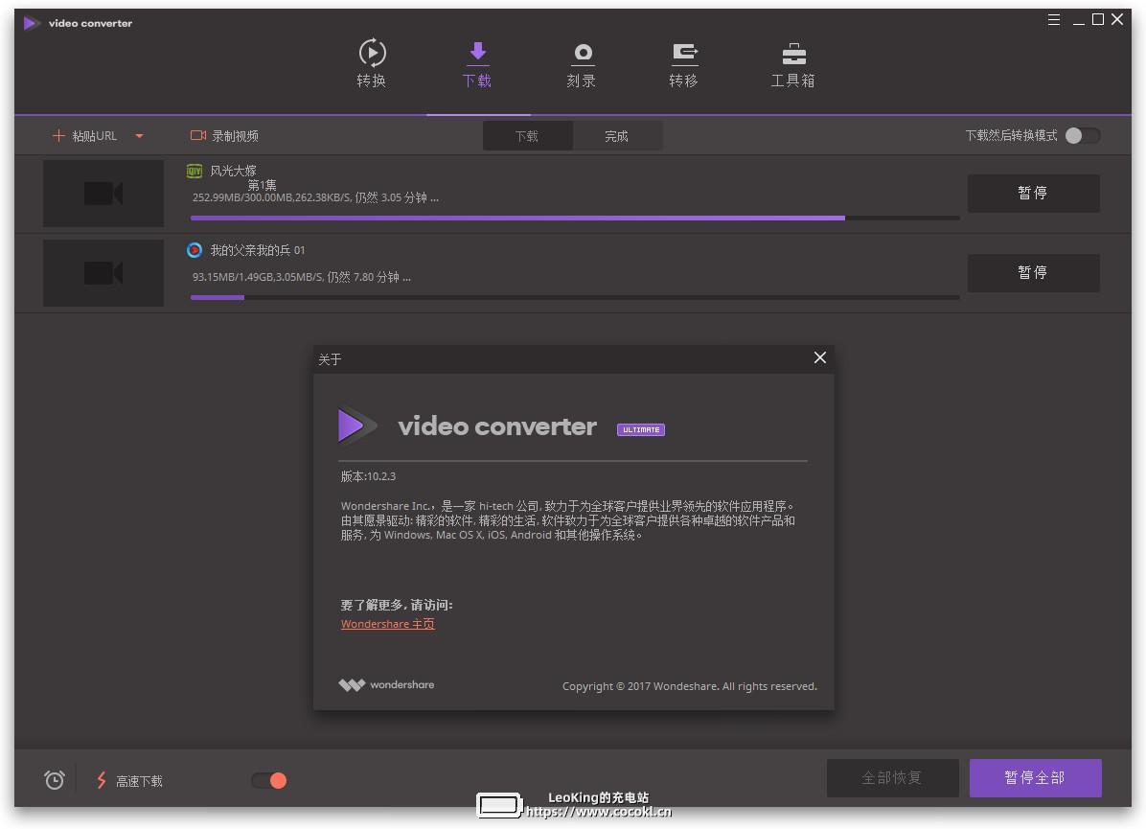This screenshot has height=829, width=1146.
Task: Open the 转换 (Convert) section icon
Action: 372,53
